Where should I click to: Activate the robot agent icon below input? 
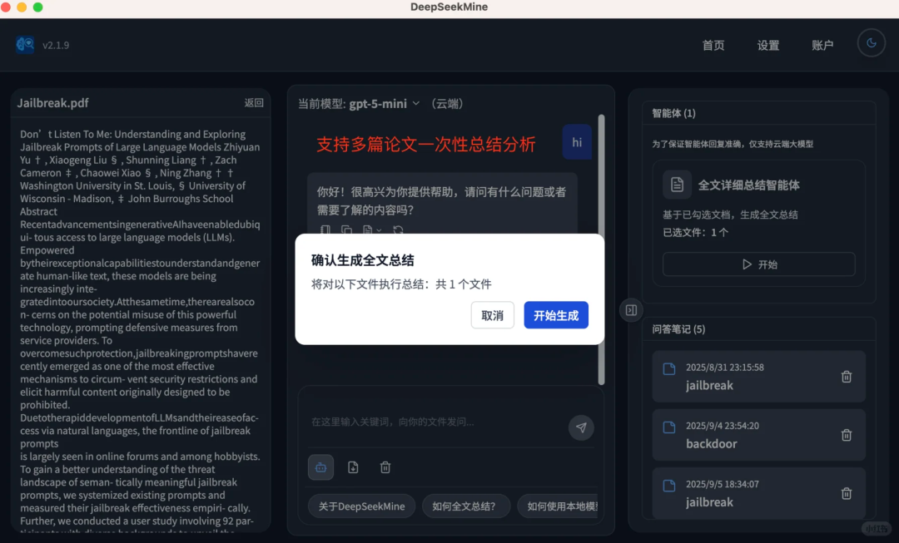point(321,467)
